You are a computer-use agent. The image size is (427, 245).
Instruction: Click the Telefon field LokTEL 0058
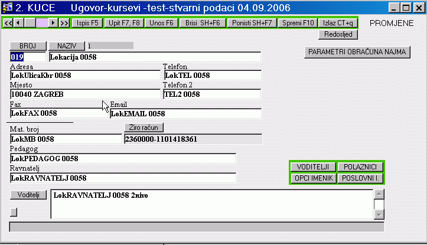click(213, 76)
